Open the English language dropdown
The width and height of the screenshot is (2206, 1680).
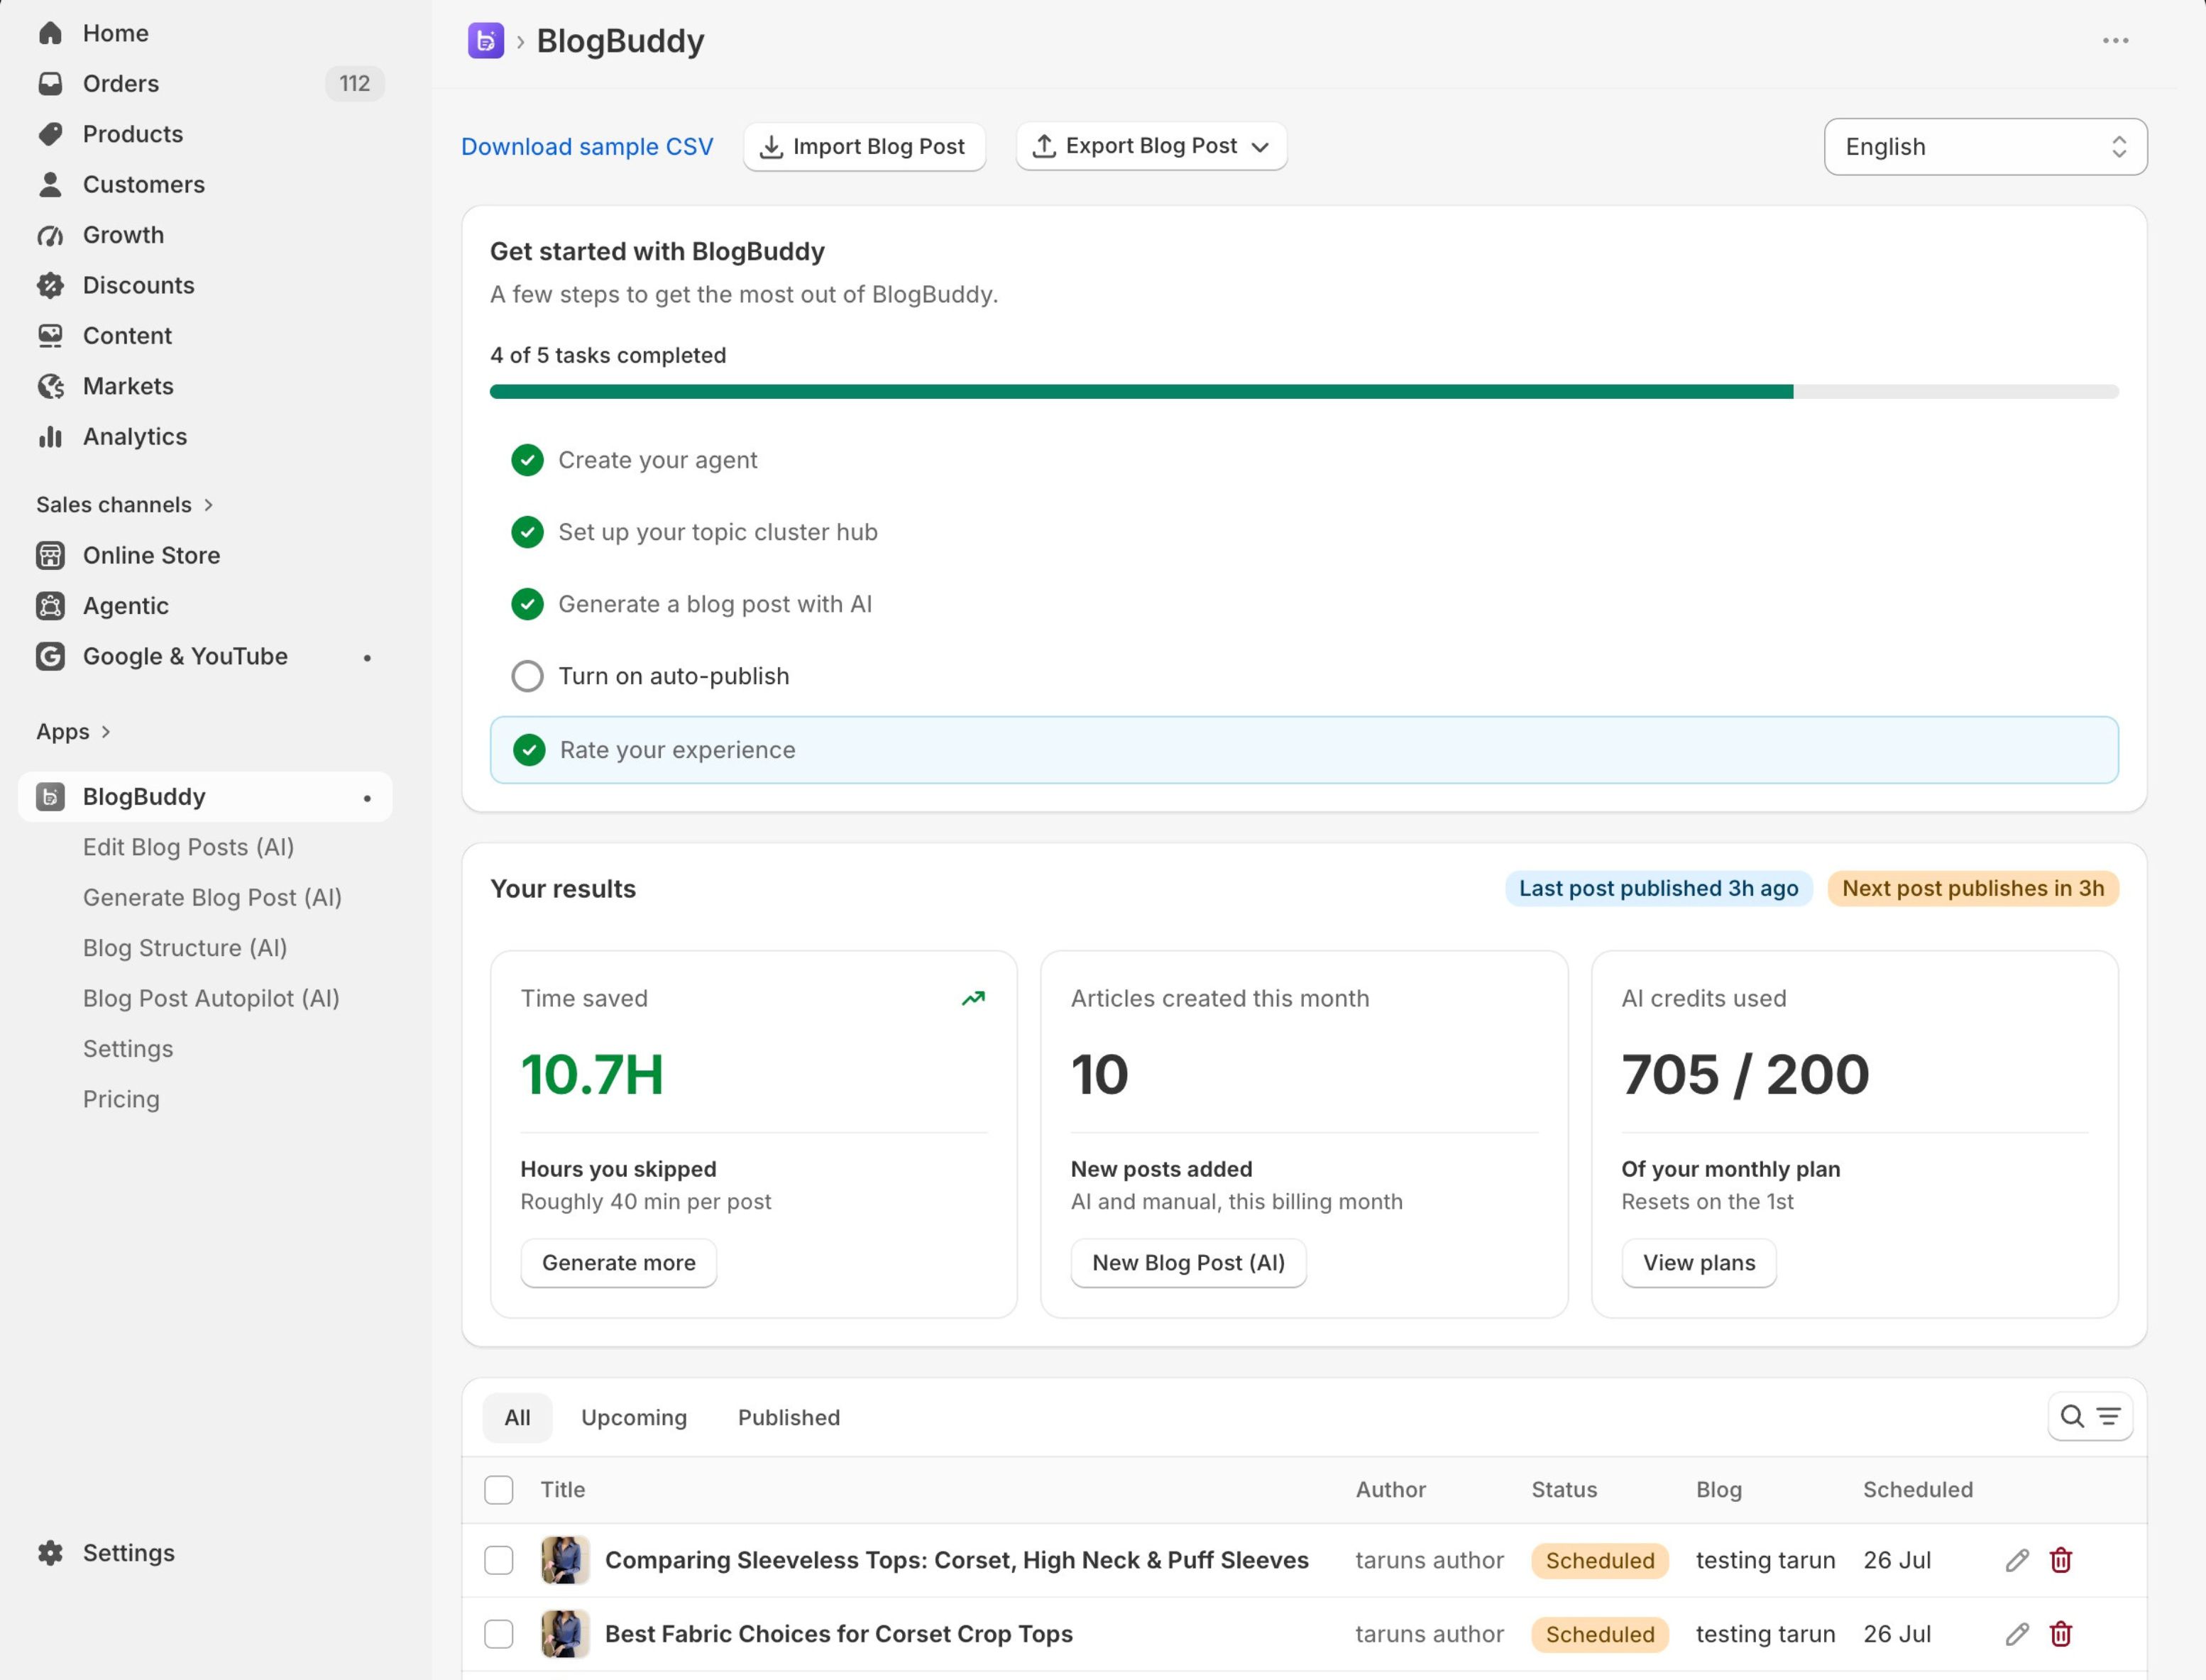pos(1985,147)
